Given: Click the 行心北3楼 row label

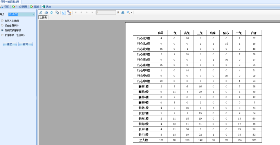Looking at the screenshot, I should click(144, 49).
